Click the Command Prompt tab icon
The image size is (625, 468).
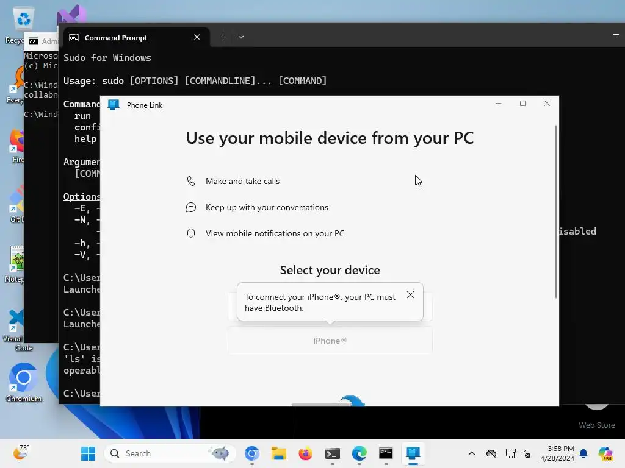pyautogui.click(x=74, y=37)
